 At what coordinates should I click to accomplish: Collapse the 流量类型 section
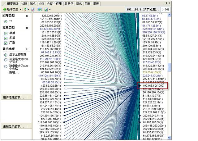click(x=27, y=28)
